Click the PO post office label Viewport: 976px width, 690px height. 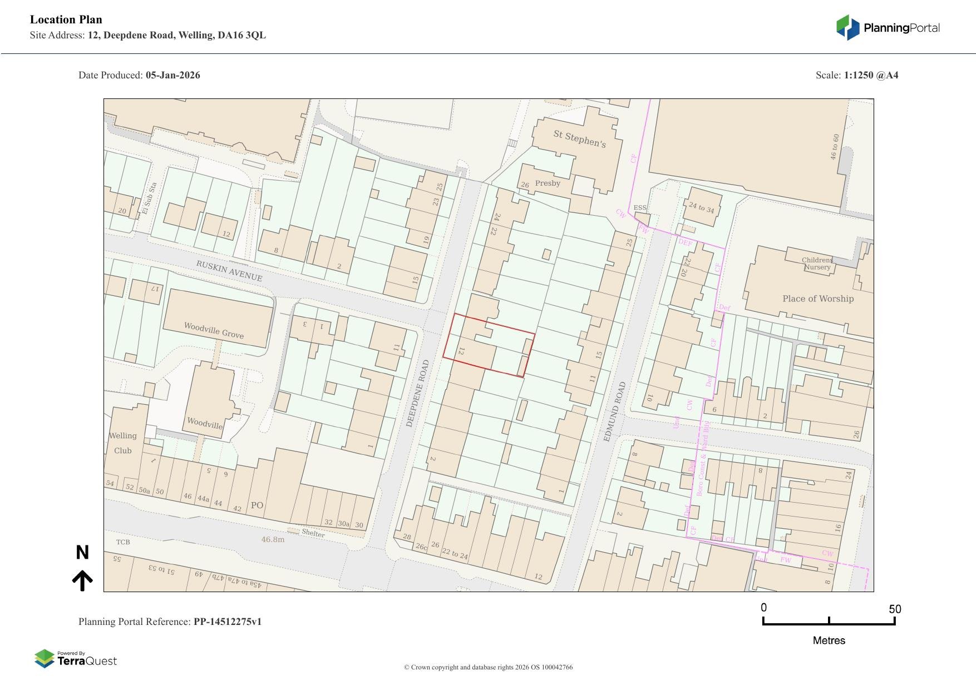click(x=257, y=505)
